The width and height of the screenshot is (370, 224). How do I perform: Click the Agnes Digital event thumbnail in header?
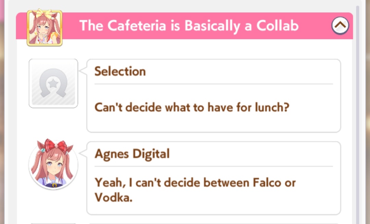[x=45, y=28]
